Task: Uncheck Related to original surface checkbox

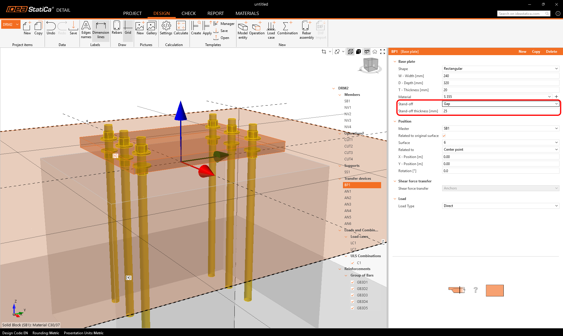Action: pyautogui.click(x=444, y=135)
